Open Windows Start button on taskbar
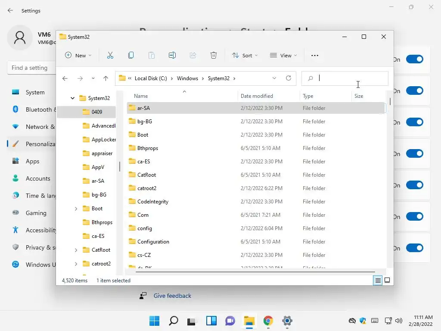 coord(154,321)
